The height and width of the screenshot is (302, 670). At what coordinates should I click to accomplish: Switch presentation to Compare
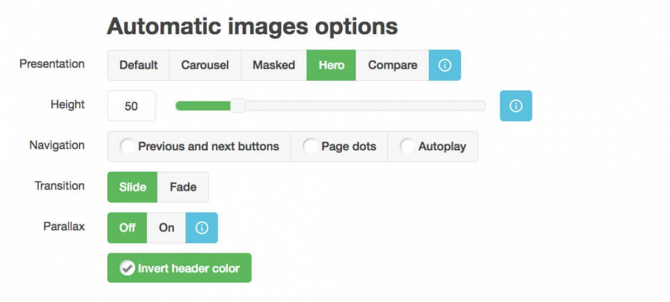pos(392,65)
